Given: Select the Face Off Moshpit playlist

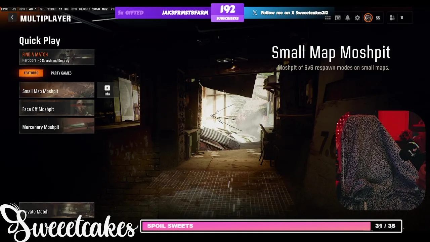Looking at the screenshot, I should pyautogui.click(x=56, y=108).
